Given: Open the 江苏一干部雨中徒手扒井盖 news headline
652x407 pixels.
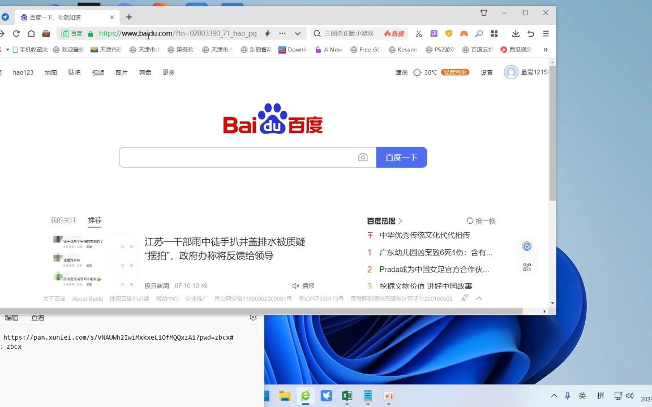Looking at the screenshot, I should [x=225, y=249].
